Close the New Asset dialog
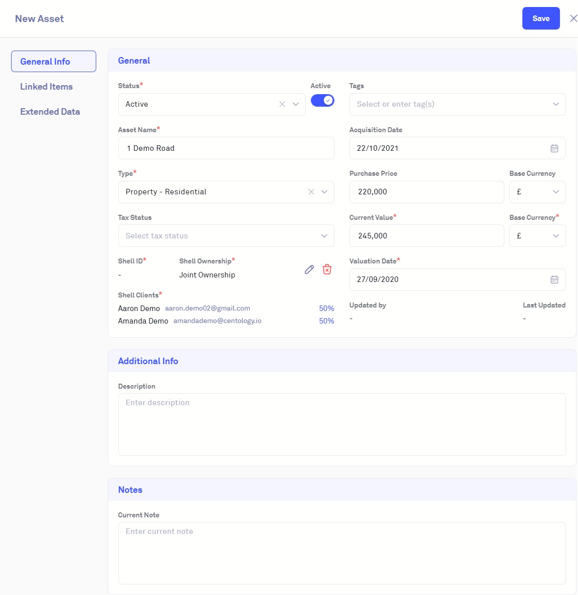 click(573, 19)
